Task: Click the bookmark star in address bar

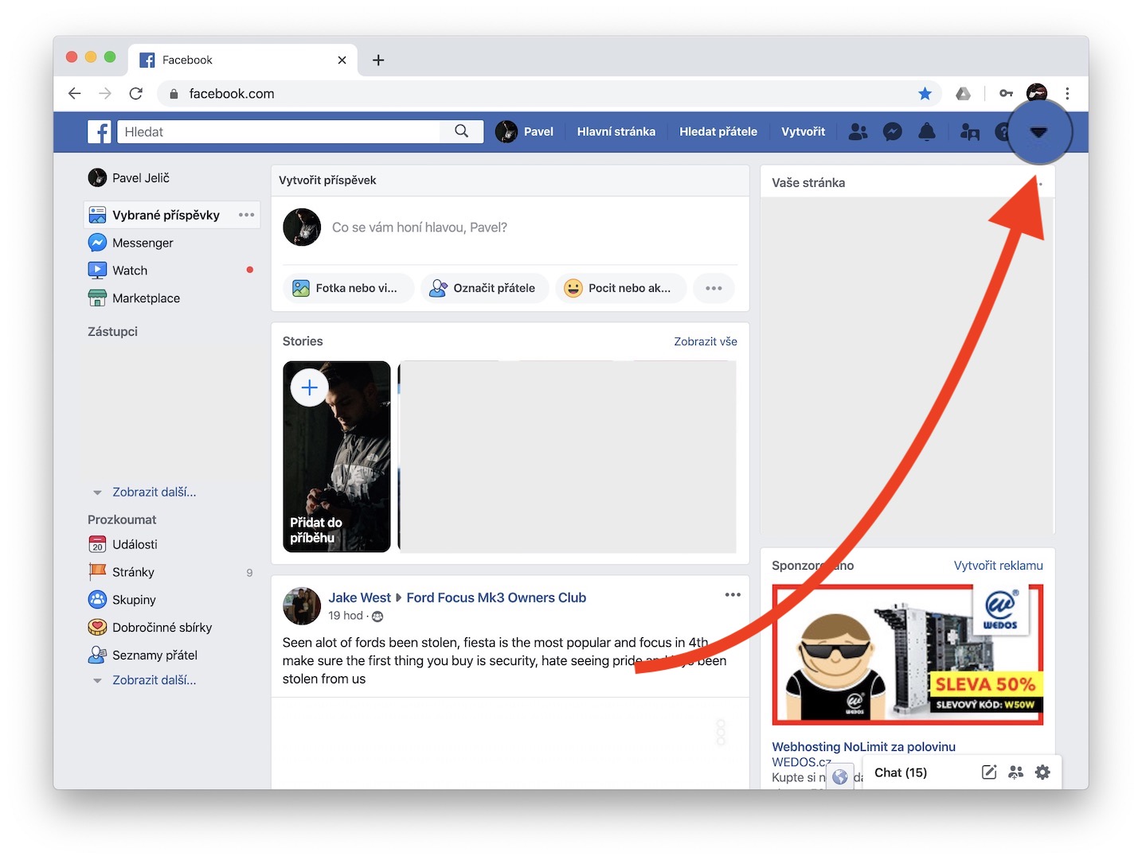Action: point(925,94)
